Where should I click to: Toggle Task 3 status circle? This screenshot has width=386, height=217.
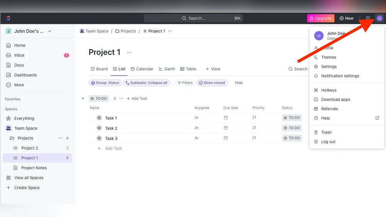tap(99, 138)
